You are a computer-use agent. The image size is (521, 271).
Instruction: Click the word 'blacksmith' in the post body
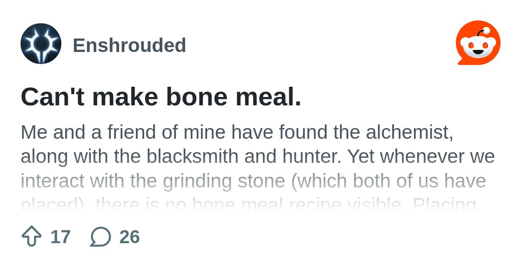[192, 156]
